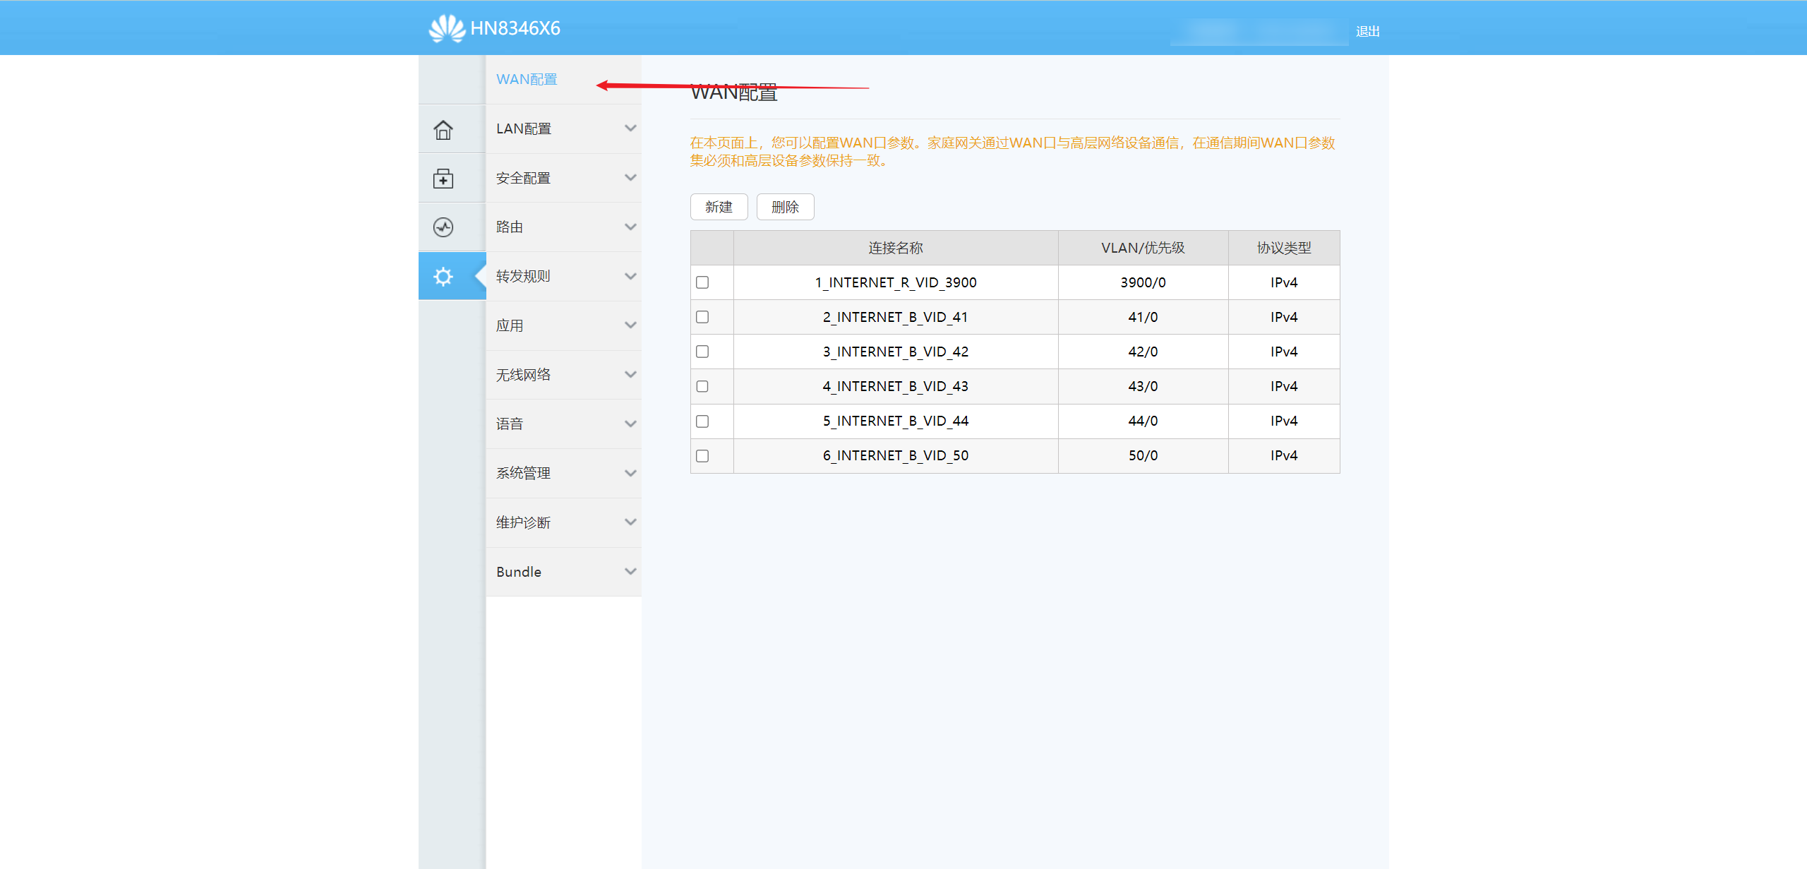
Task: Open the medical-kit maintenance sidebar icon
Action: pyautogui.click(x=443, y=179)
